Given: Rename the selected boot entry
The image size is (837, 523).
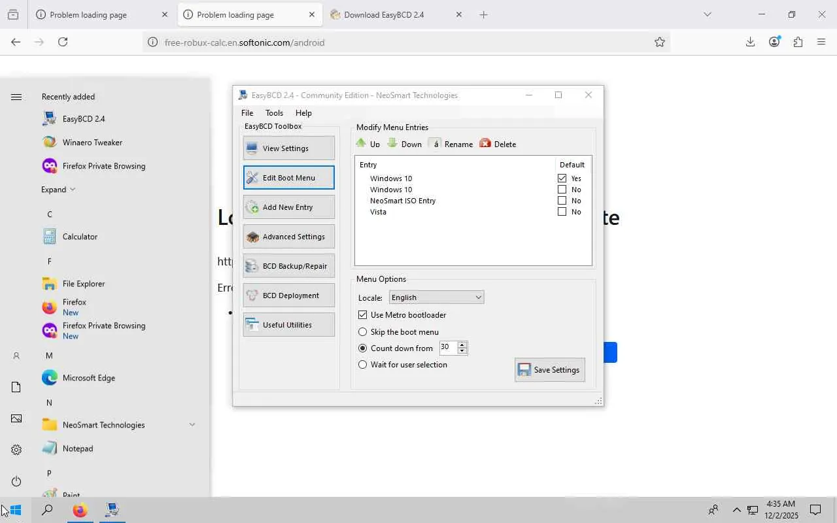Looking at the screenshot, I should [451, 144].
